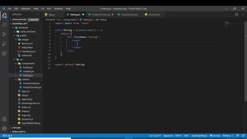Open logo.svg in Explorer
The height and width of the screenshot is (139, 247).
[26, 115]
